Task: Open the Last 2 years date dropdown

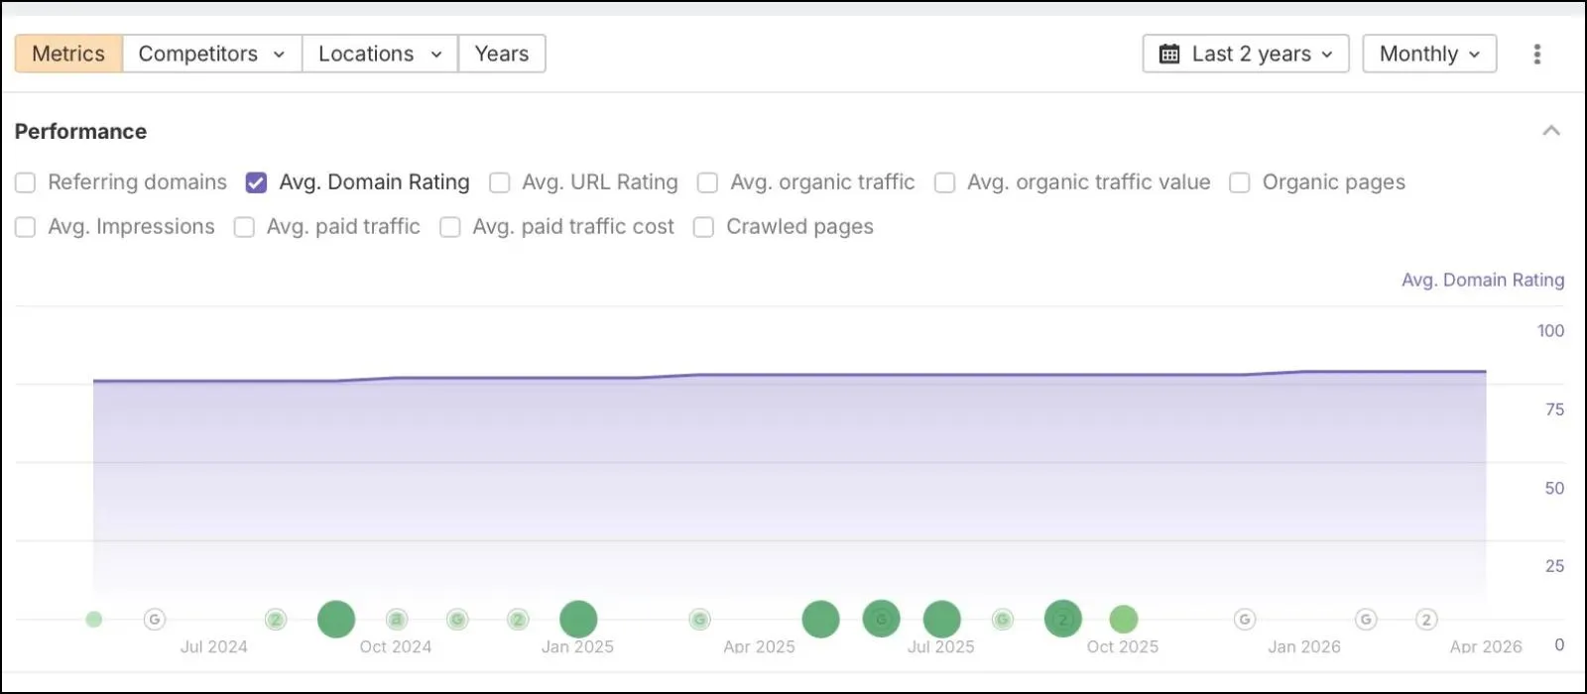Action: (1246, 54)
